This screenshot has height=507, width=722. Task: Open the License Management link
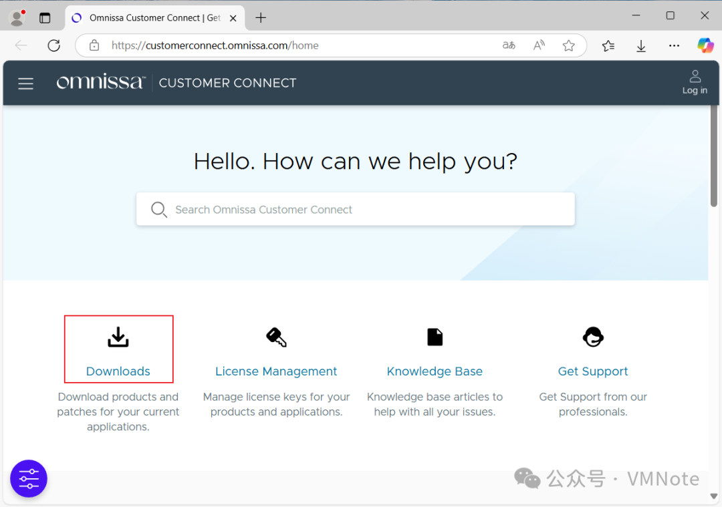[276, 371]
